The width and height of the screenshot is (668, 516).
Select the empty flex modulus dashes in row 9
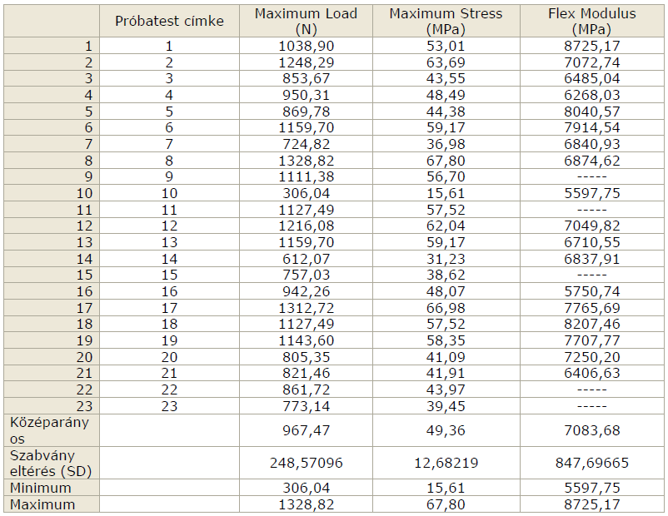pos(591,176)
